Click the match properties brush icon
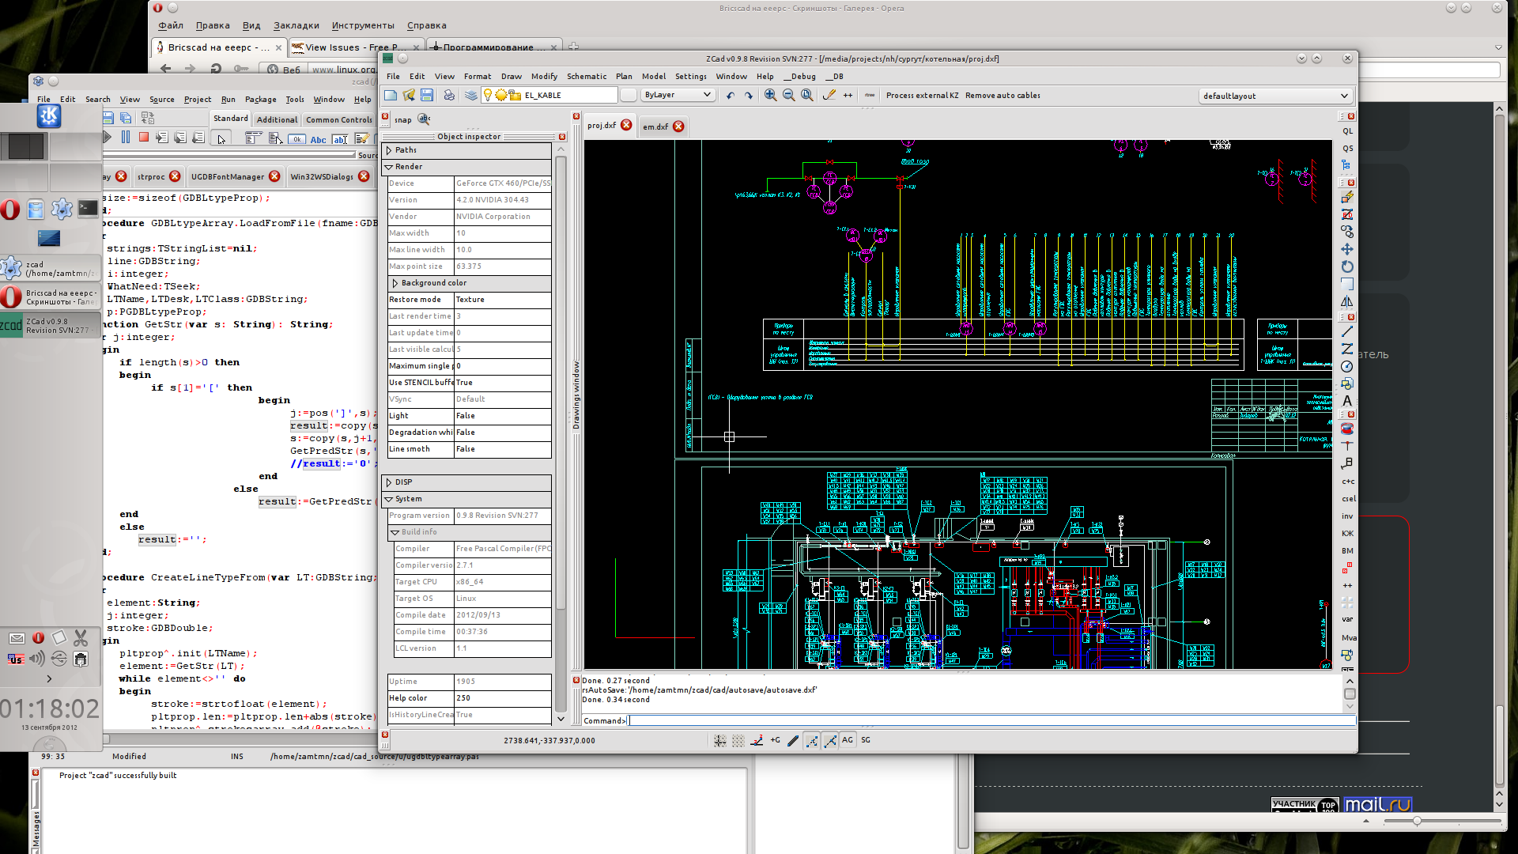This screenshot has height=854, width=1518. [829, 95]
